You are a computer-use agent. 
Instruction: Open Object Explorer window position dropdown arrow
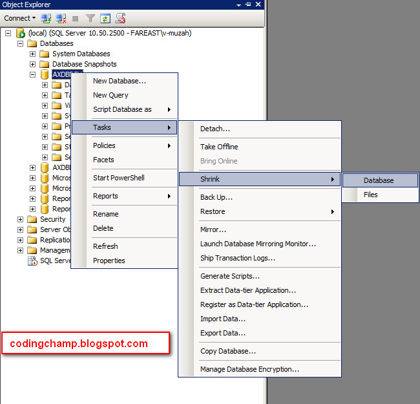pos(238,5)
